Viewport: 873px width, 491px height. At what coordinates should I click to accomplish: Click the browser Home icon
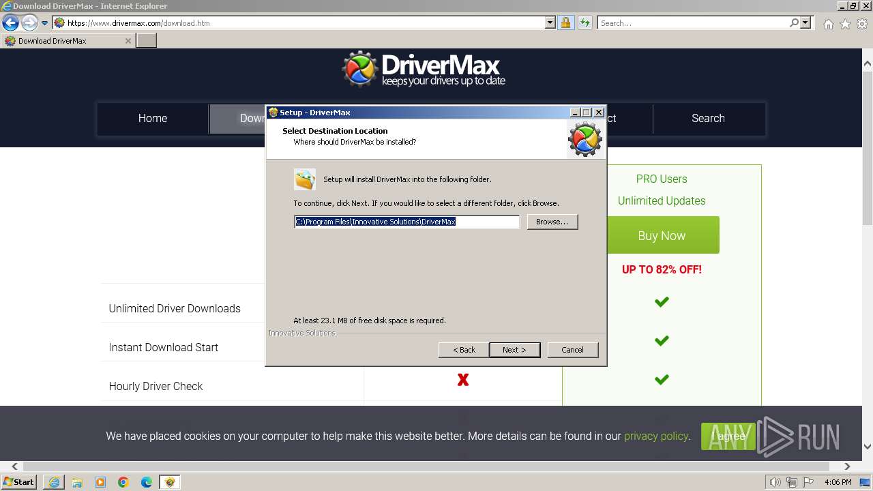pos(828,24)
